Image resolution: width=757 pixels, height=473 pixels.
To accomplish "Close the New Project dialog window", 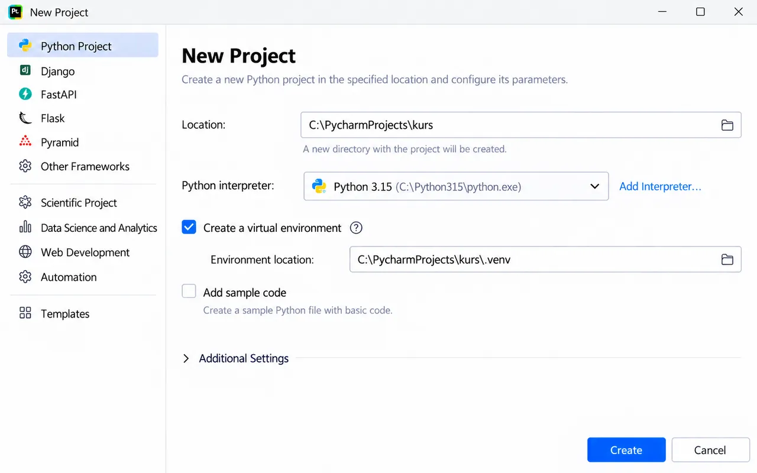I will pyautogui.click(x=738, y=12).
